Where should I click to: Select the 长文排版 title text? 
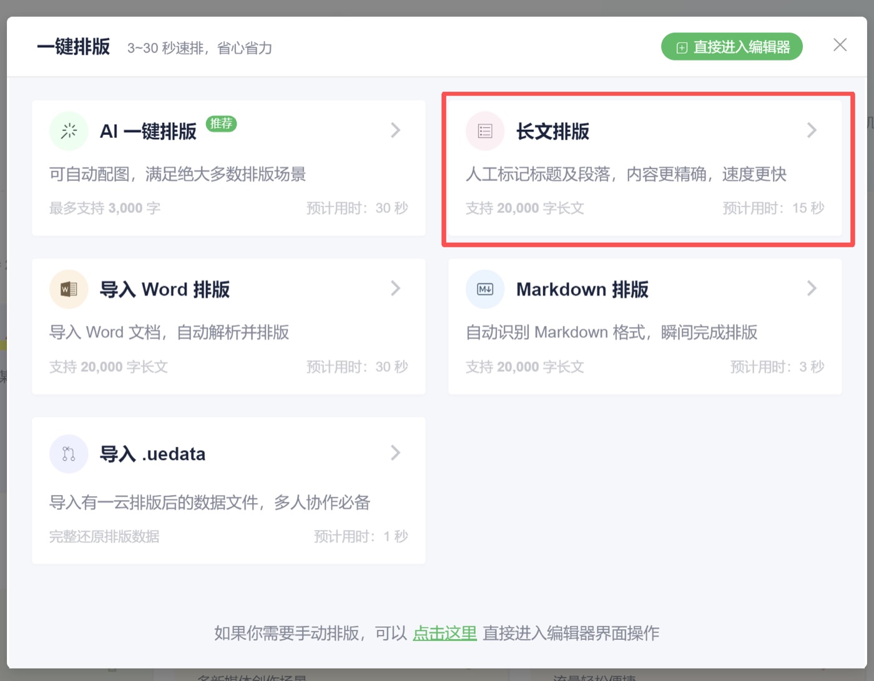[552, 132]
